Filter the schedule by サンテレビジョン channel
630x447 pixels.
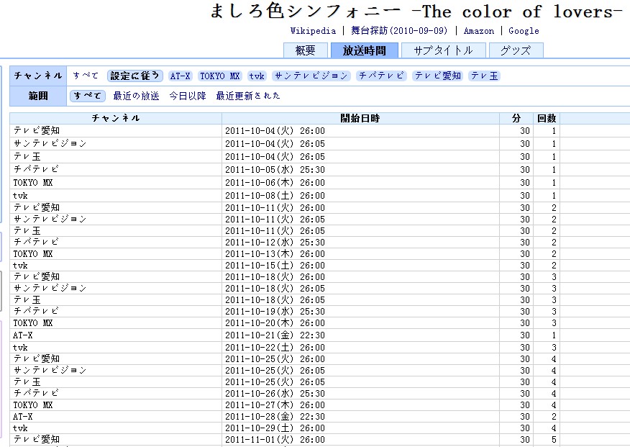311,76
